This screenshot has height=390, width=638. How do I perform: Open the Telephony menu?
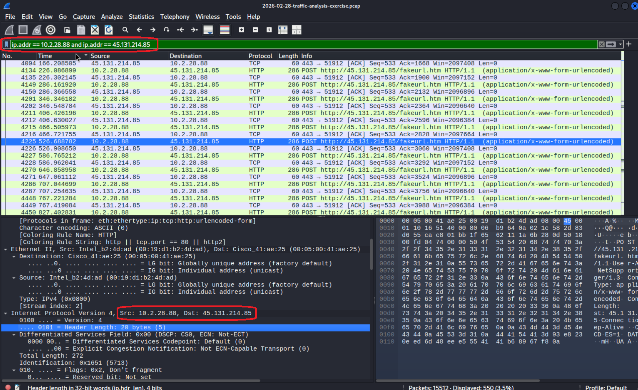tap(175, 17)
